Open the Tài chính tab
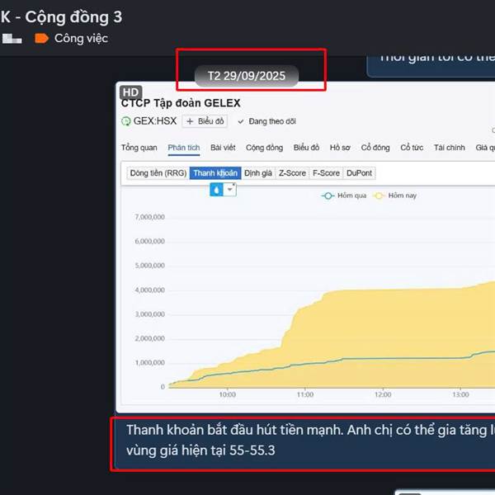 coord(450,148)
